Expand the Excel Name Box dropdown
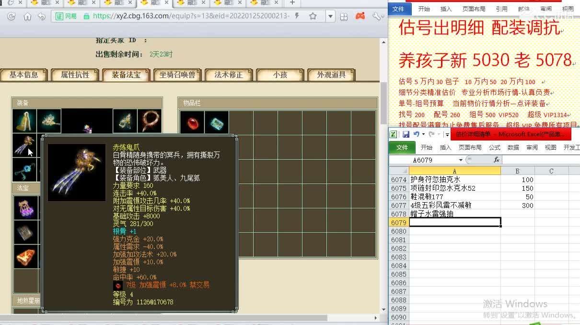 [461, 160]
